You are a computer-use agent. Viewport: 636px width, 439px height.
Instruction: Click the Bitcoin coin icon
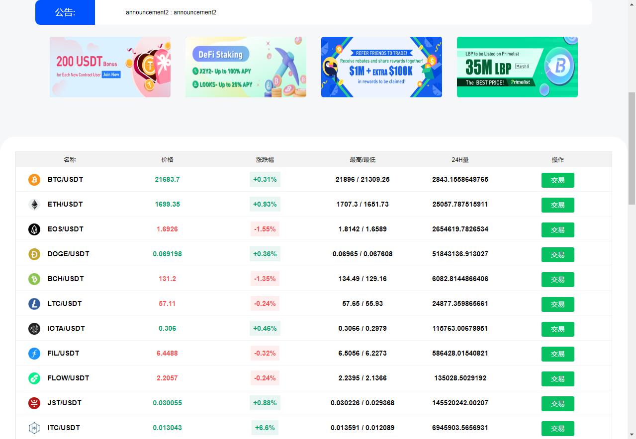(x=34, y=180)
